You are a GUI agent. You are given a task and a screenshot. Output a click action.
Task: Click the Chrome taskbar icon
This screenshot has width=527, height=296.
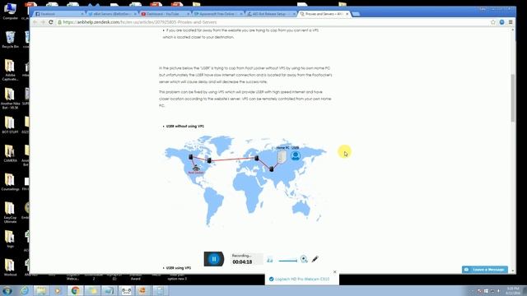coord(75,290)
